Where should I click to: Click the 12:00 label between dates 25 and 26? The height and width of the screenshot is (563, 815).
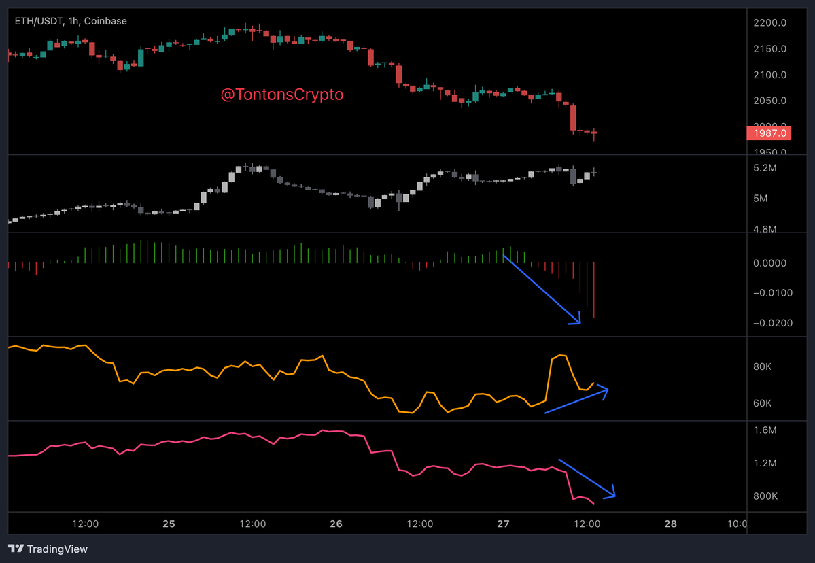[x=253, y=524]
